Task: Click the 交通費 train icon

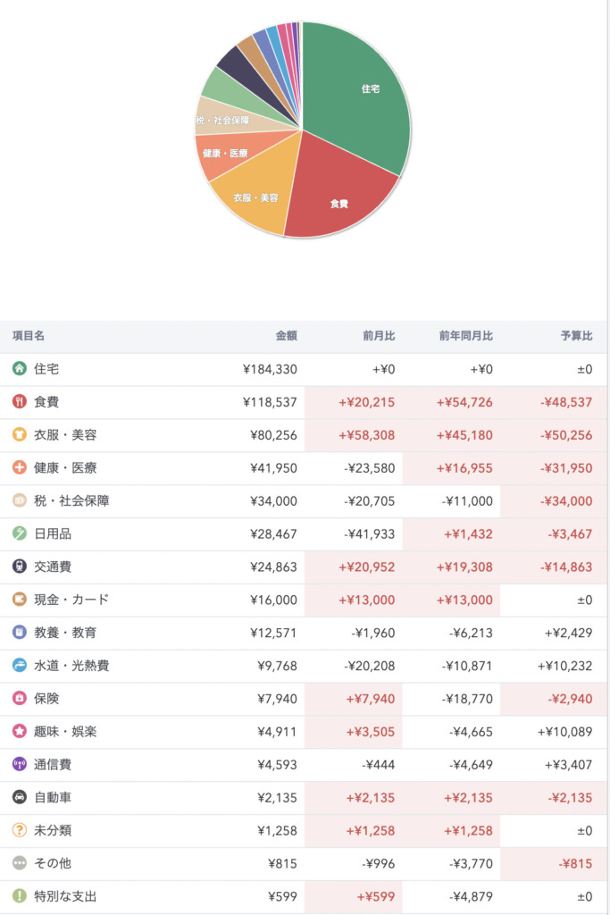Action: click(20, 567)
